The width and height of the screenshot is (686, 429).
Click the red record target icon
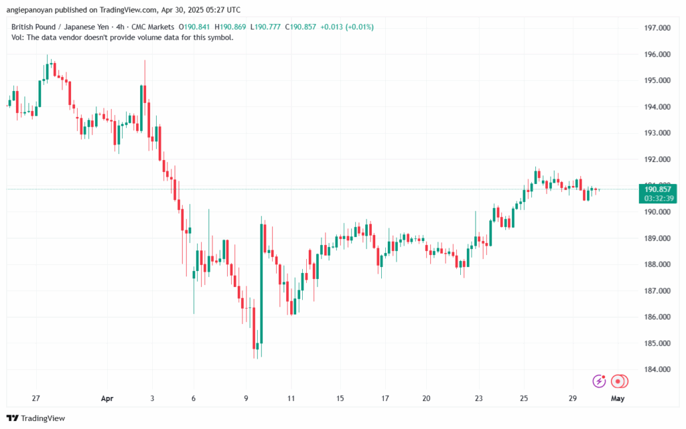(619, 381)
